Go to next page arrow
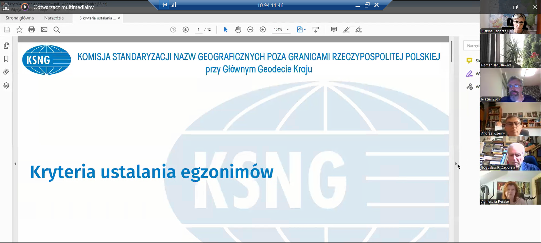 pyautogui.click(x=185, y=30)
